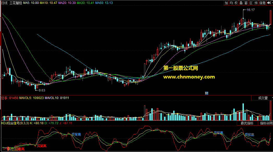Open the 窗 multi-window button

click(x=246, y=3)
